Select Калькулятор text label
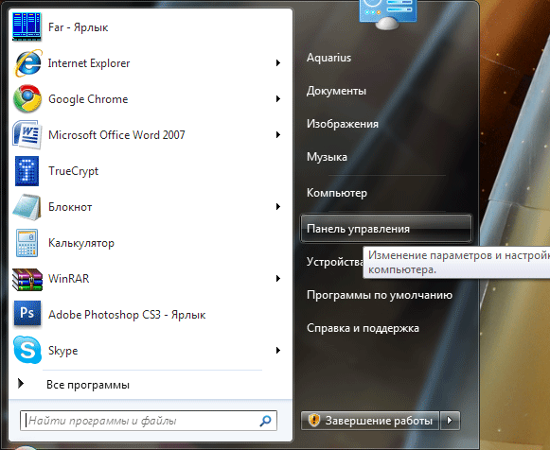The height and width of the screenshot is (450, 550). (81, 243)
